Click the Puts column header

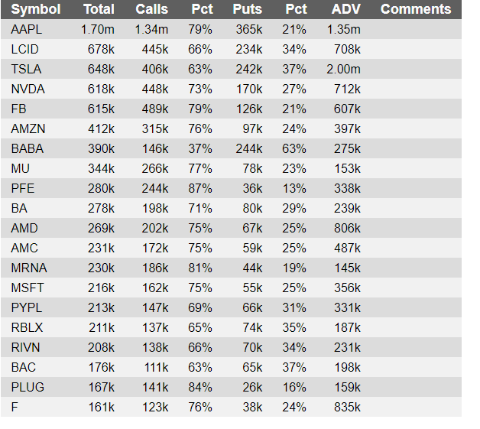click(247, 9)
